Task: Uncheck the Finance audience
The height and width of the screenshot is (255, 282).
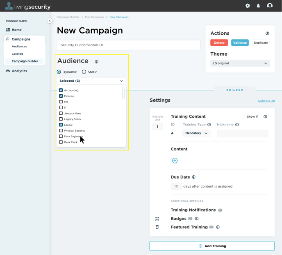Action: click(61, 96)
